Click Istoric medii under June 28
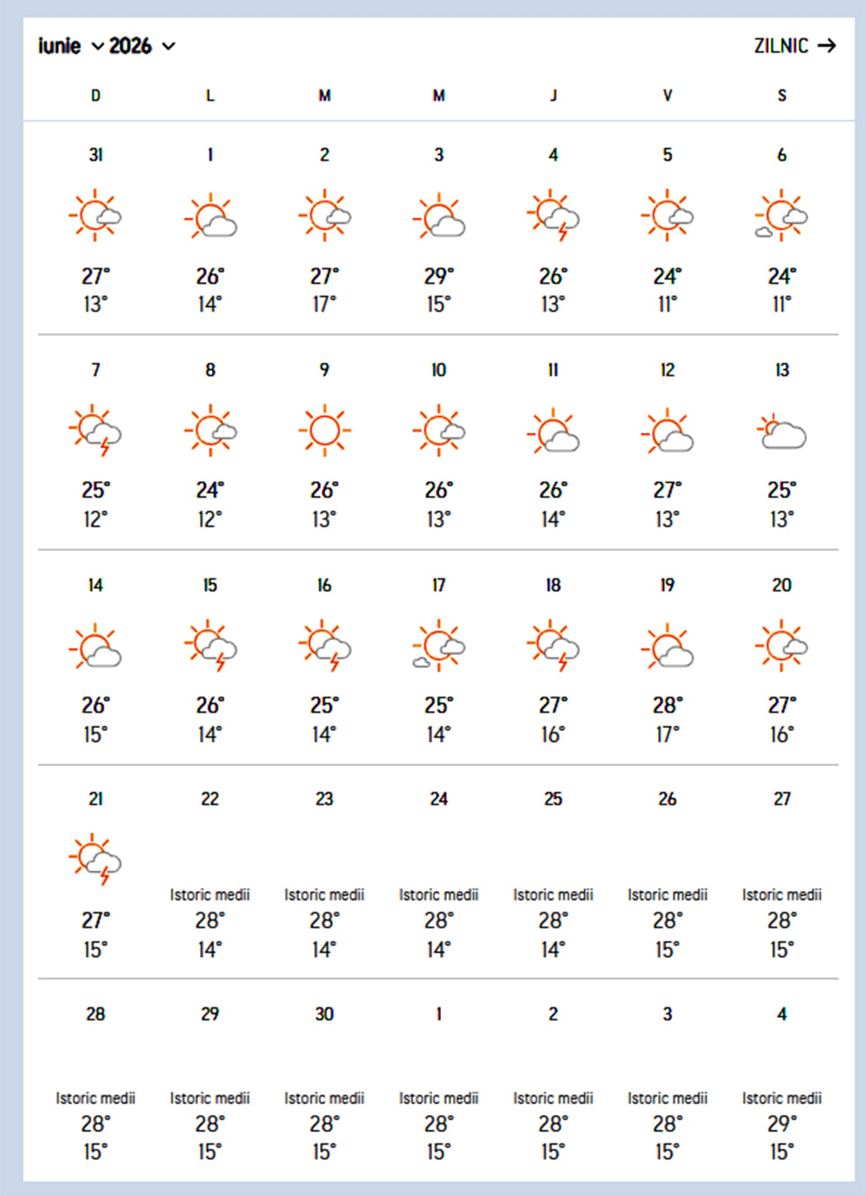Image resolution: width=865 pixels, height=1196 pixels. point(95,1098)
